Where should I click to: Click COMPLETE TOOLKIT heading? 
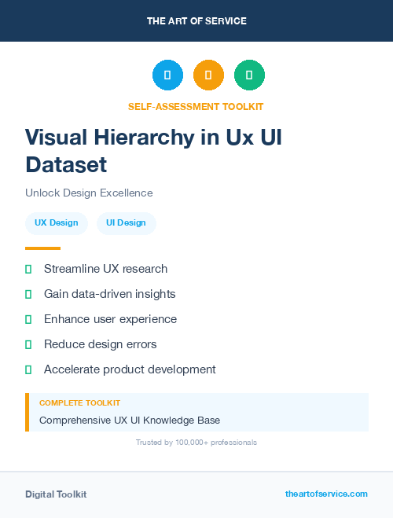[x=80, y=403]
